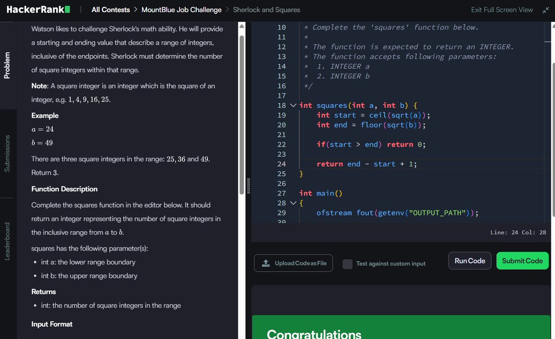
Task: Click the 'Returns' heading
Action: (x=44, y=292)
